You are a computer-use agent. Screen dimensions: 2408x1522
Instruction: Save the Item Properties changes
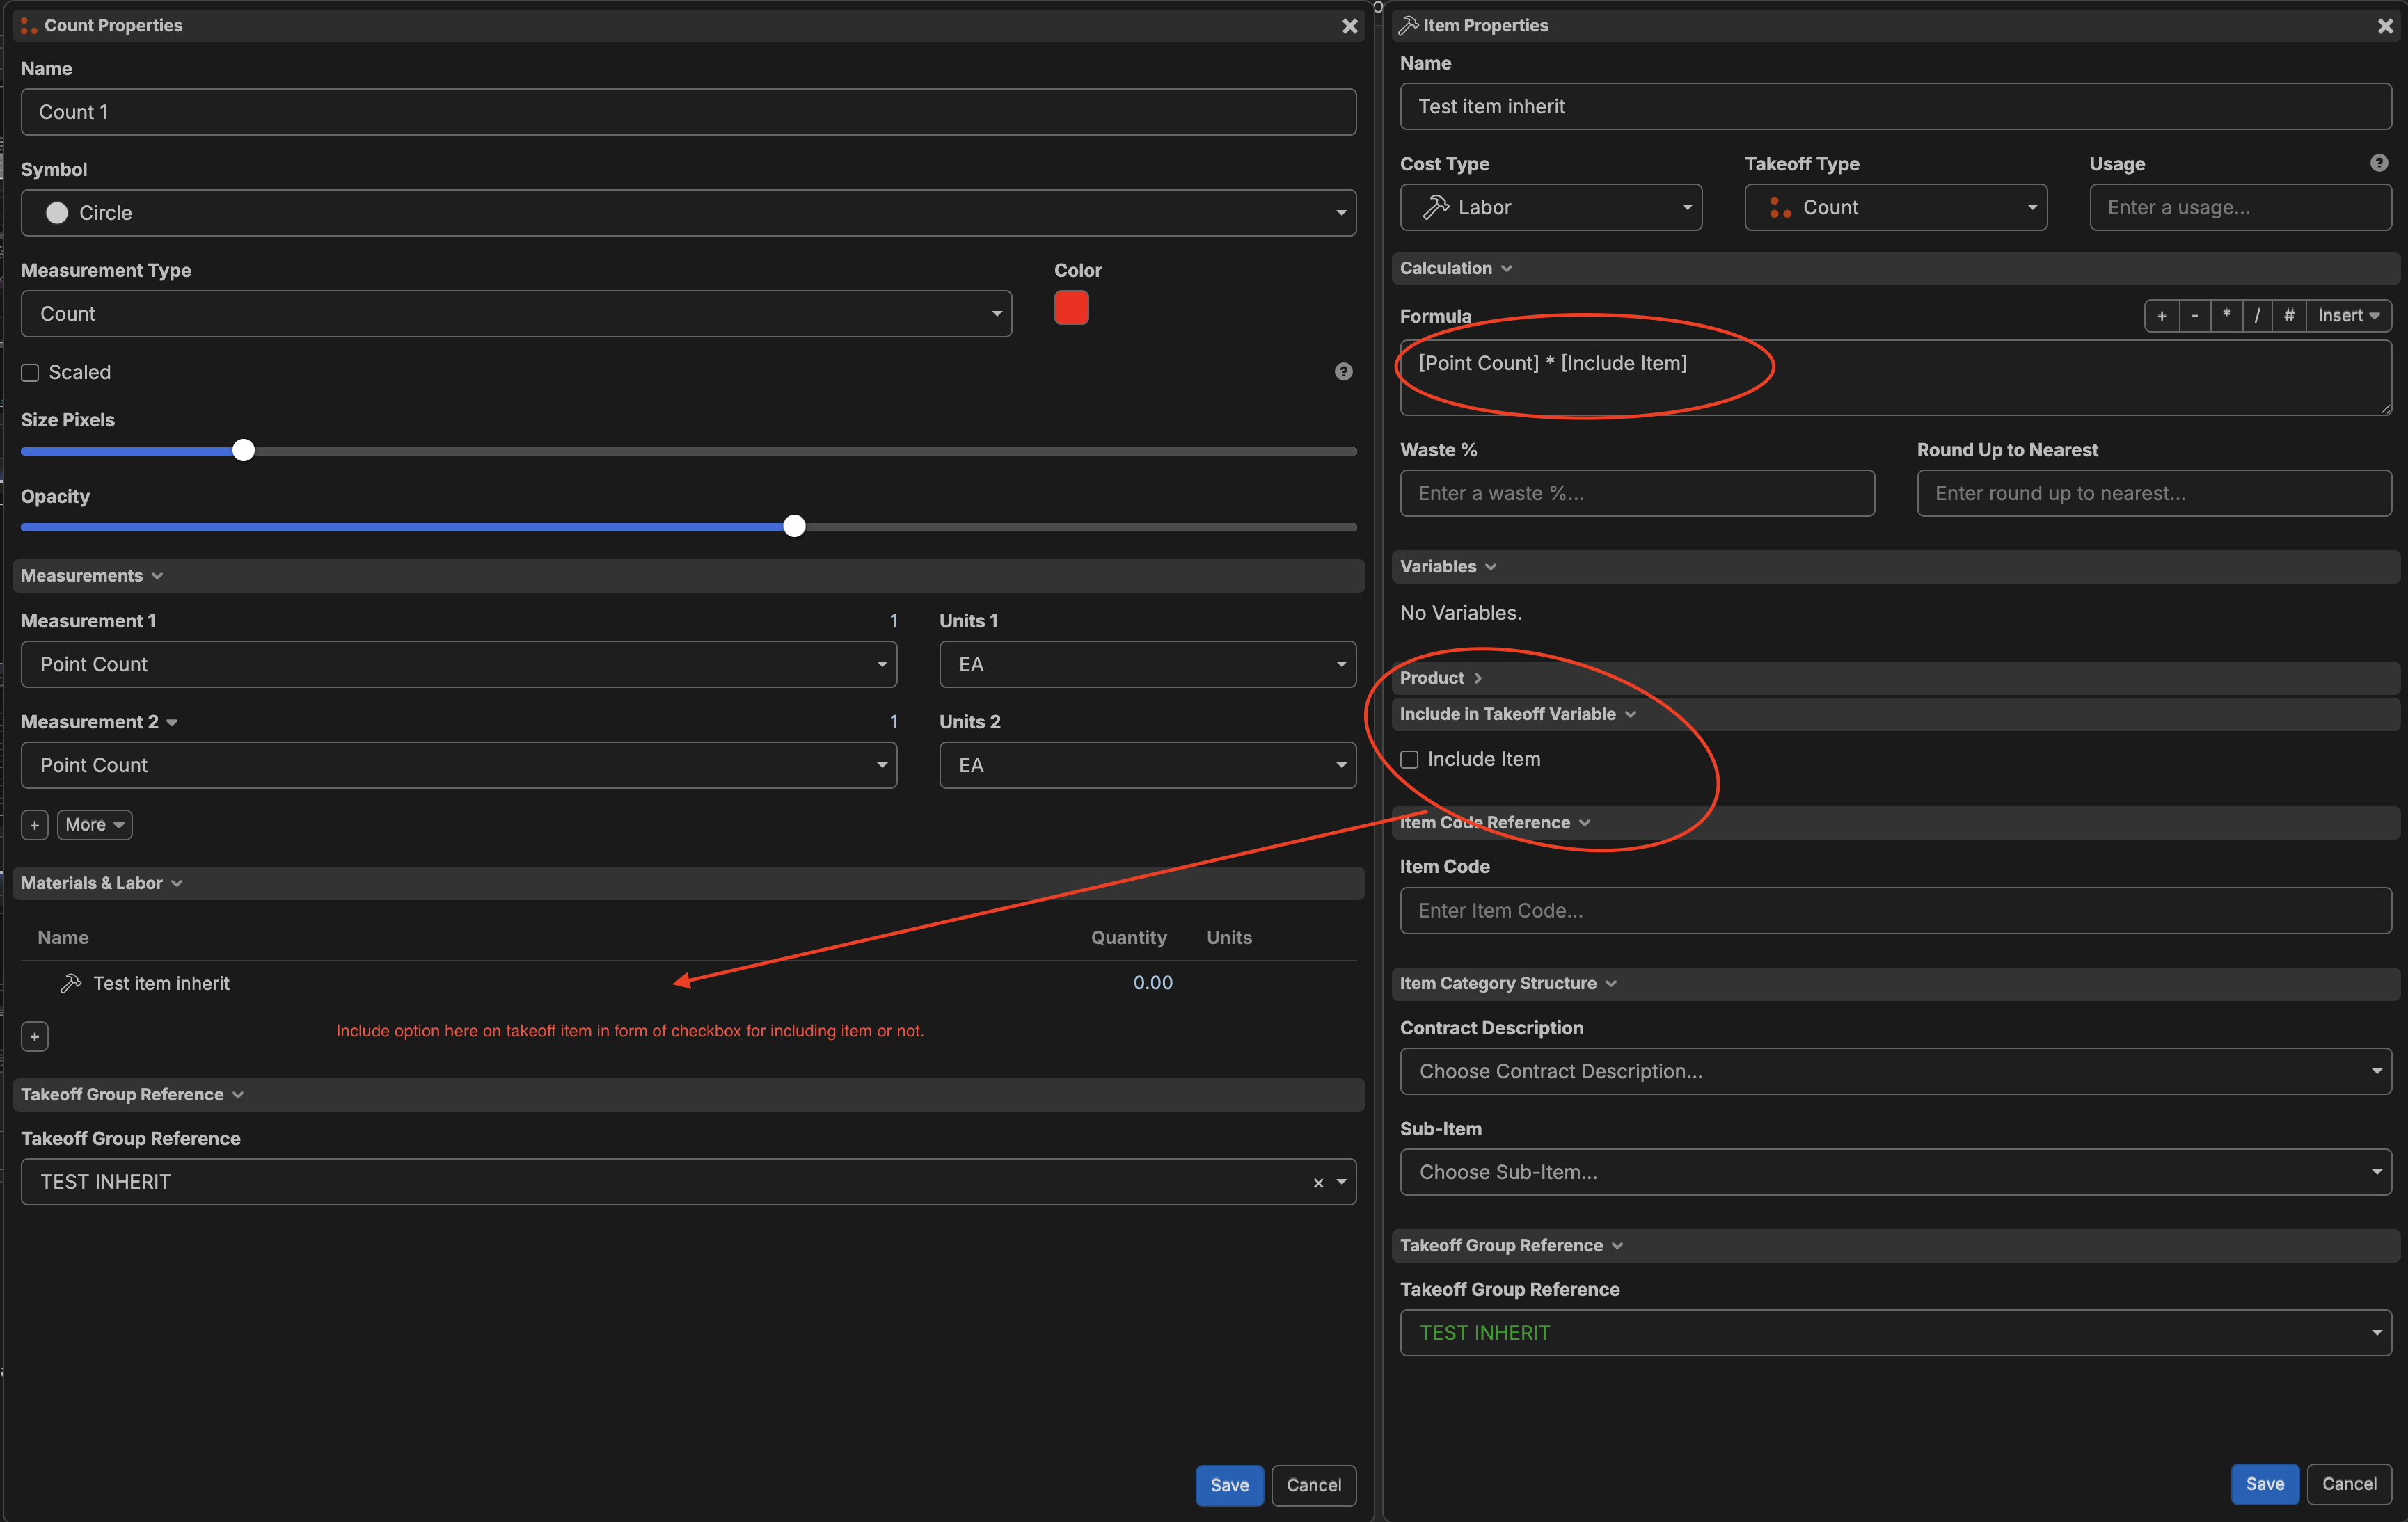click(2264, 1484)
